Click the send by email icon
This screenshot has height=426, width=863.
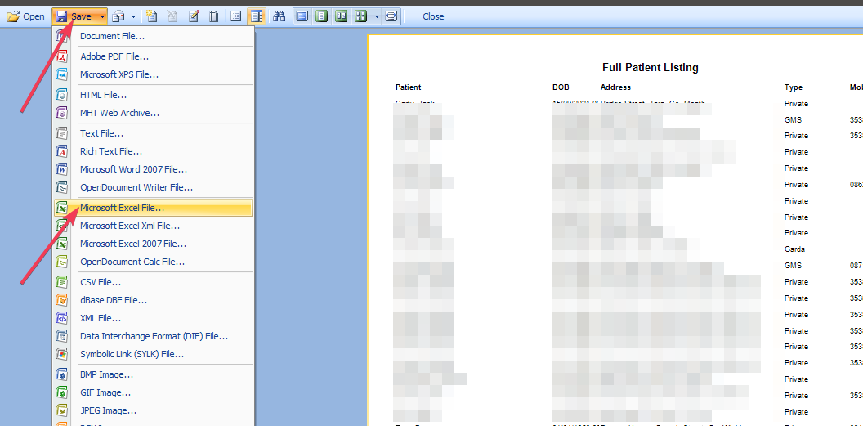pos(118,16)
